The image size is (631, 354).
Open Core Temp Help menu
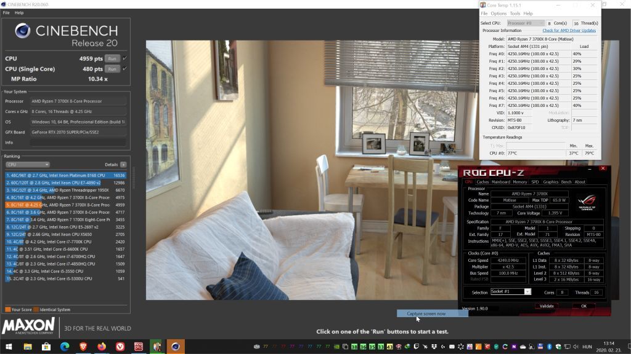pyautogui.click(x=528, y=14)
